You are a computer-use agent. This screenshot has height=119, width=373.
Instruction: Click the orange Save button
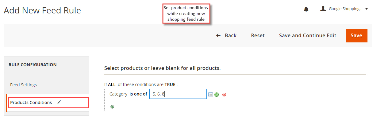356,35
